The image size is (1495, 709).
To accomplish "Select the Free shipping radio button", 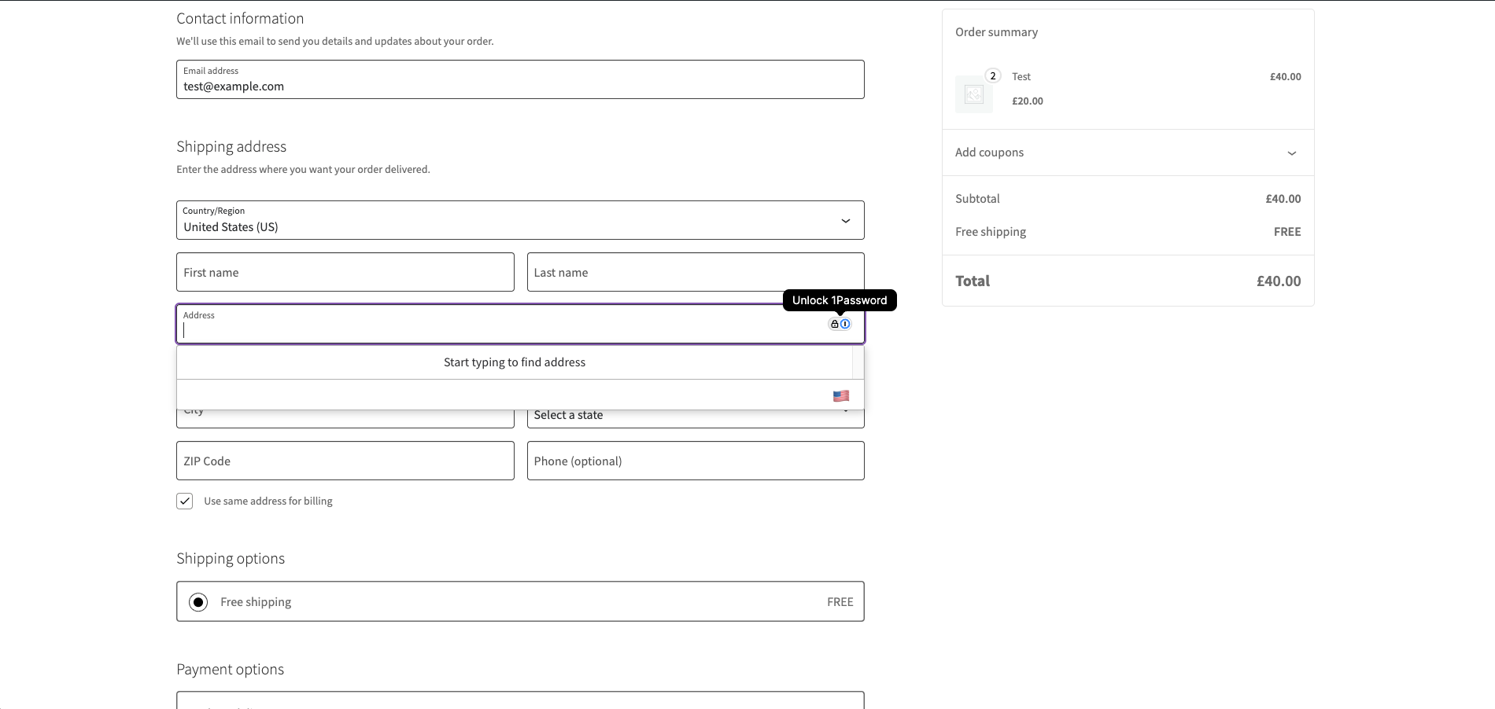I will click(197, 601).
